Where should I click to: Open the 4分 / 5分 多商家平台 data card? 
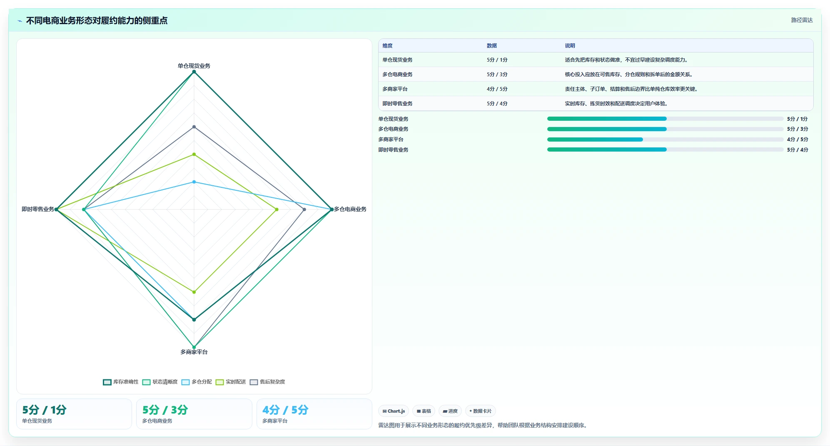tap(314, 414)
